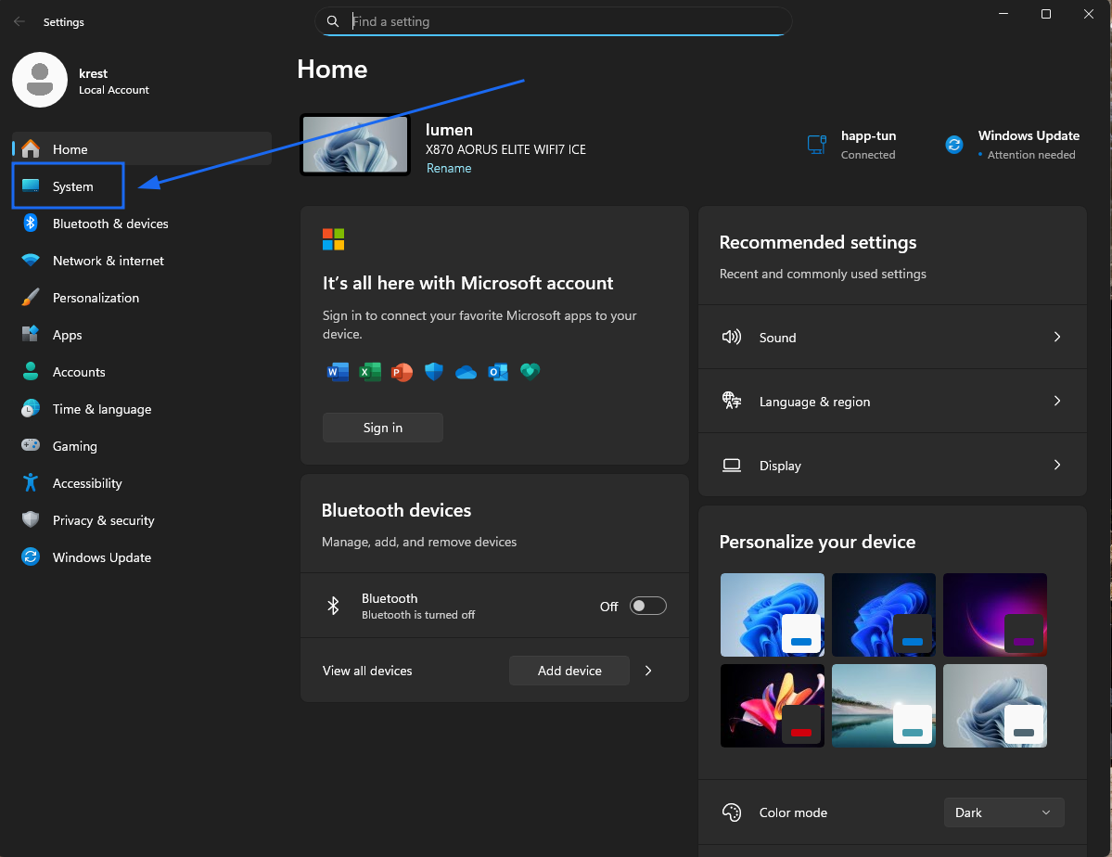
Task: Click the Sign in button
Action: (x=382, y=428)
